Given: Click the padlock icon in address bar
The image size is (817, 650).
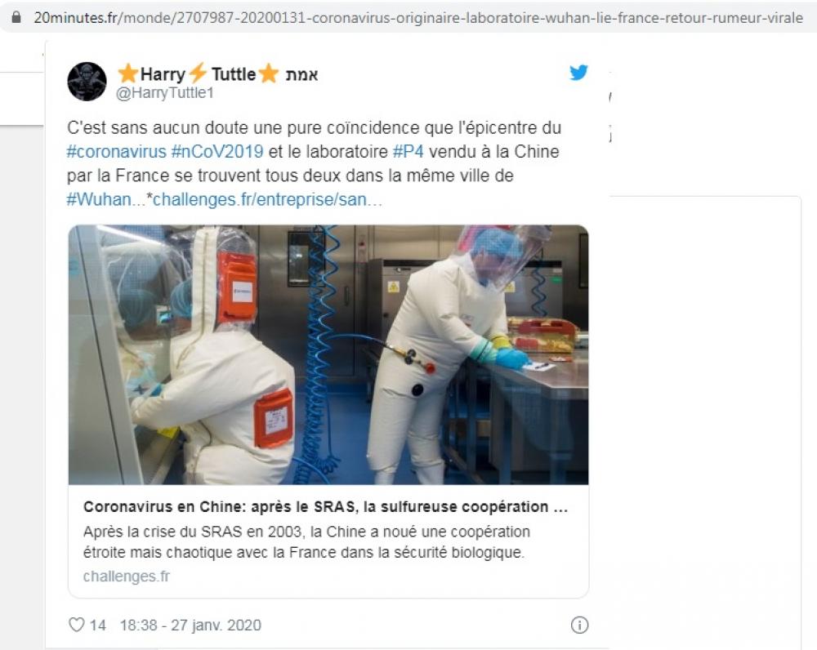Looking at the screenshot, I should coord(16,17).
